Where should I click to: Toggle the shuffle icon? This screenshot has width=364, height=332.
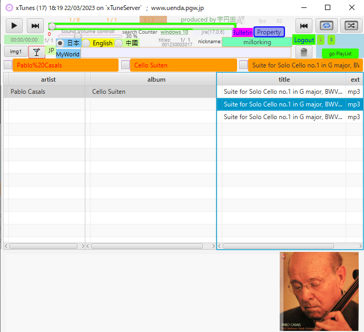pyautogui.click(x=350, y=26)
